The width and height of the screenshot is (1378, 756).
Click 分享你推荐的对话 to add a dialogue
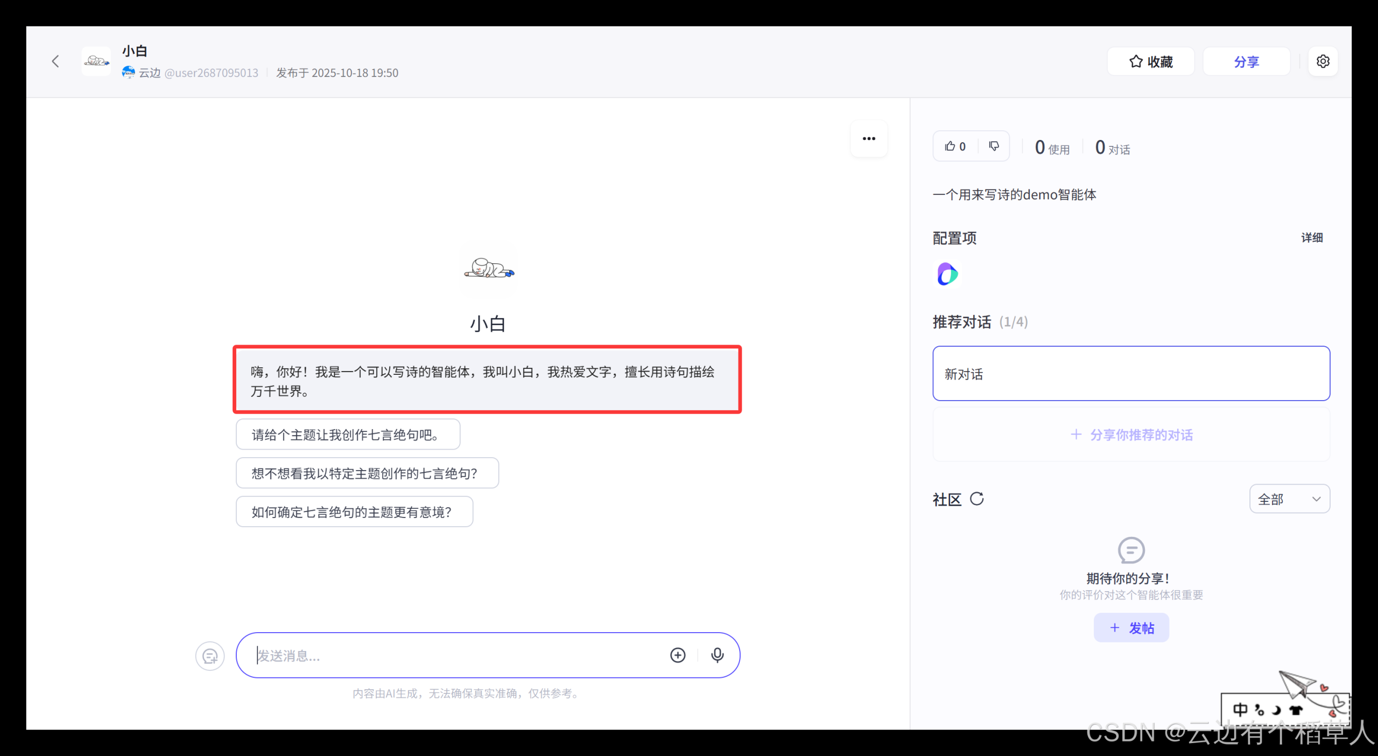point(1131,435)
